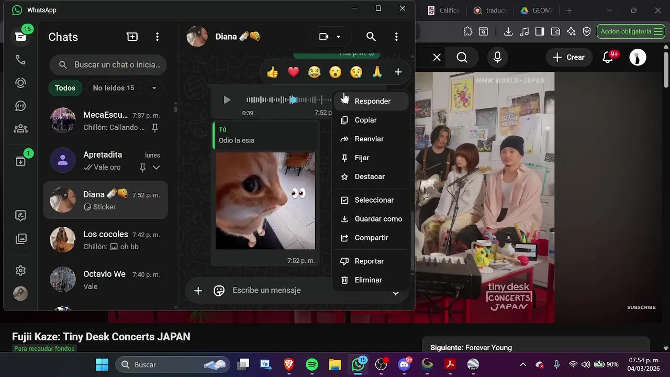Choose Reenviar from the context menu

(371, 139)
